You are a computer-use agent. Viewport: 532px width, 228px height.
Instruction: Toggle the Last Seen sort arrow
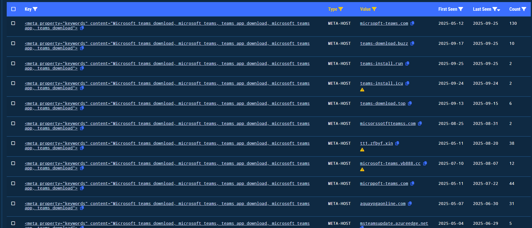(x=499, y=10)
